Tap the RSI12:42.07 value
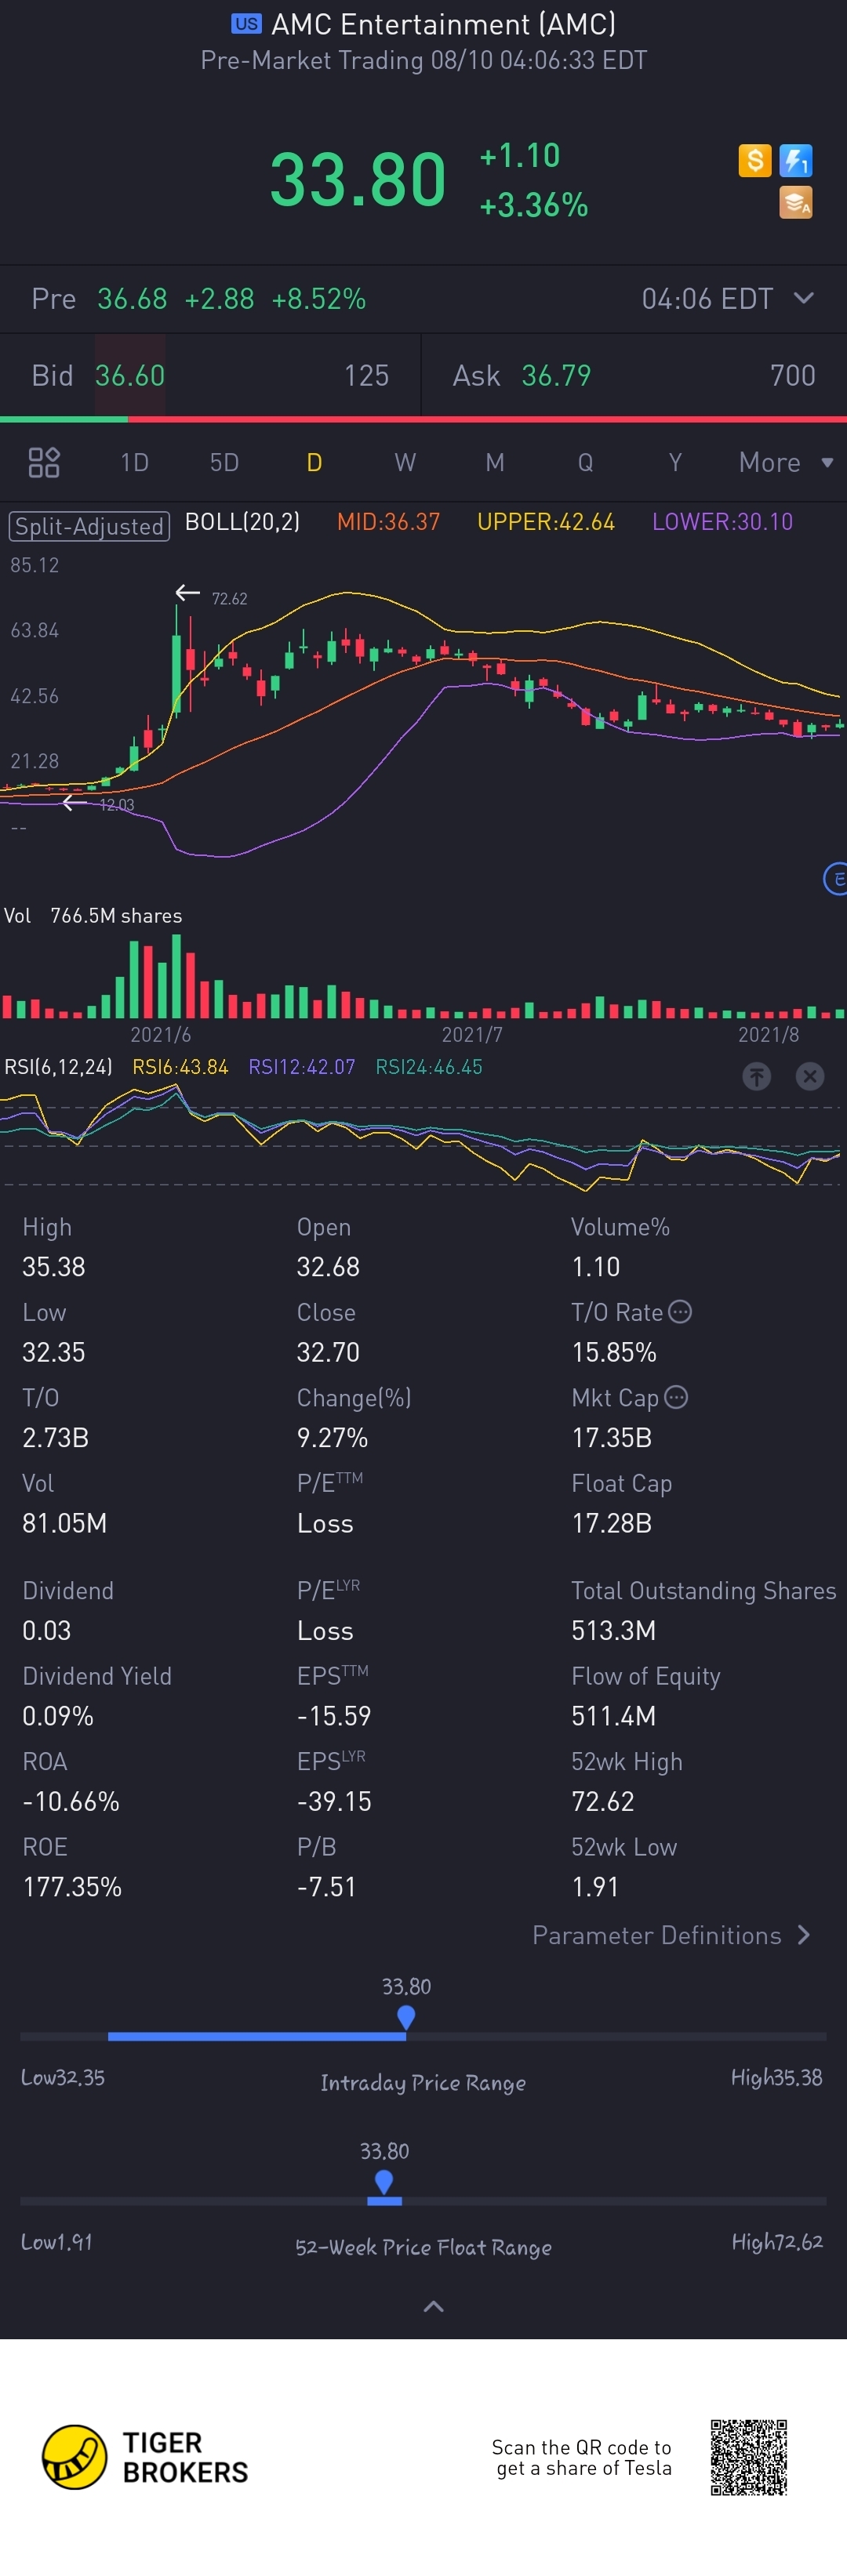 click(301, 1067)
